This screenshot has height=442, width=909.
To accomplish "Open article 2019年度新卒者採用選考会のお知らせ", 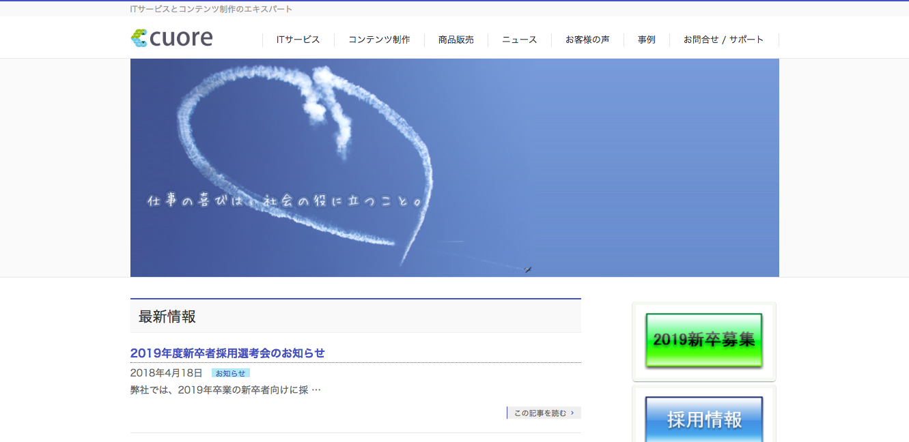I will 227,353.
